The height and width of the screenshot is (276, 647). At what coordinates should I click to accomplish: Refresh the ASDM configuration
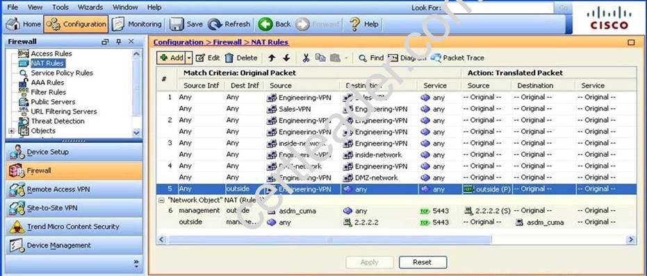(229, 24)
